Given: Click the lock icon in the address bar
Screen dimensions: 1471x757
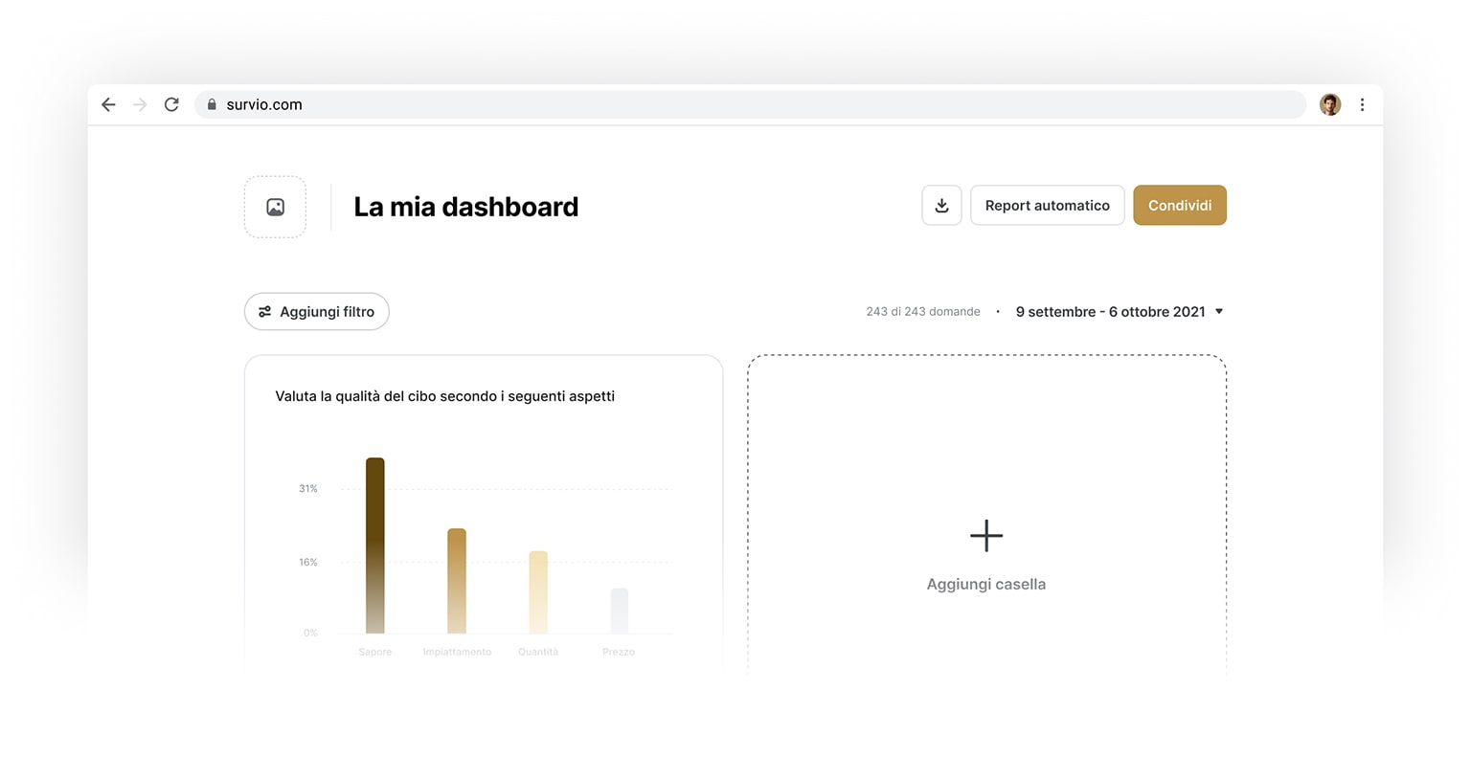Looking at the screenshot, I should click(x=212, y=104).
